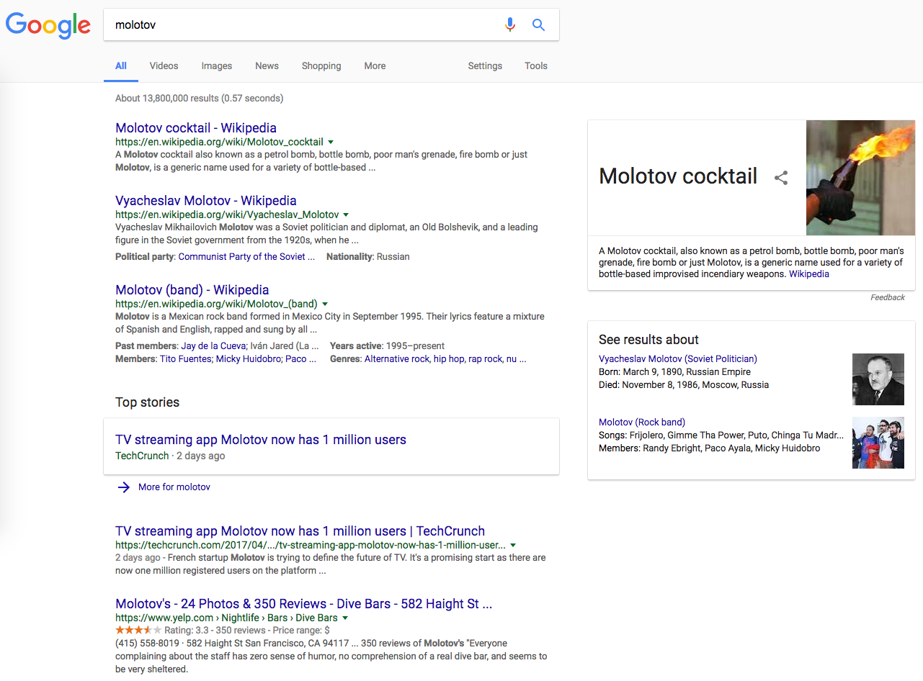The image size is (923, 681).
Task: Activate voice search via the microphone icon
Action: (510, 24)
